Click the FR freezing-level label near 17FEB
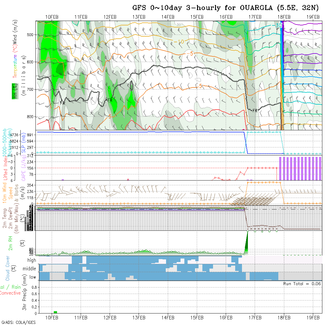 pyautogui.click(x=255, y=111)
